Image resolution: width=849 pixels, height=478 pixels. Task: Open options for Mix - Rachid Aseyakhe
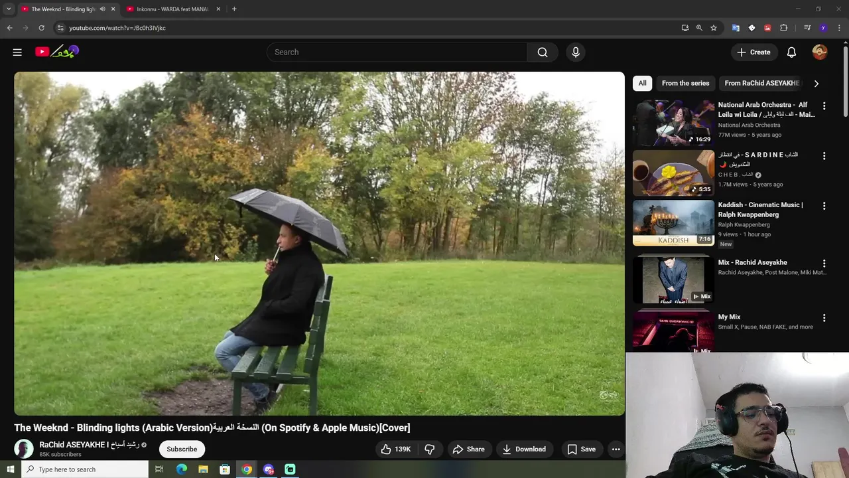point(824,264)
